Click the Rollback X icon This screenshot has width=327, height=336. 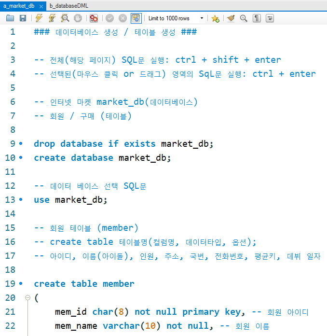(123, 18)
